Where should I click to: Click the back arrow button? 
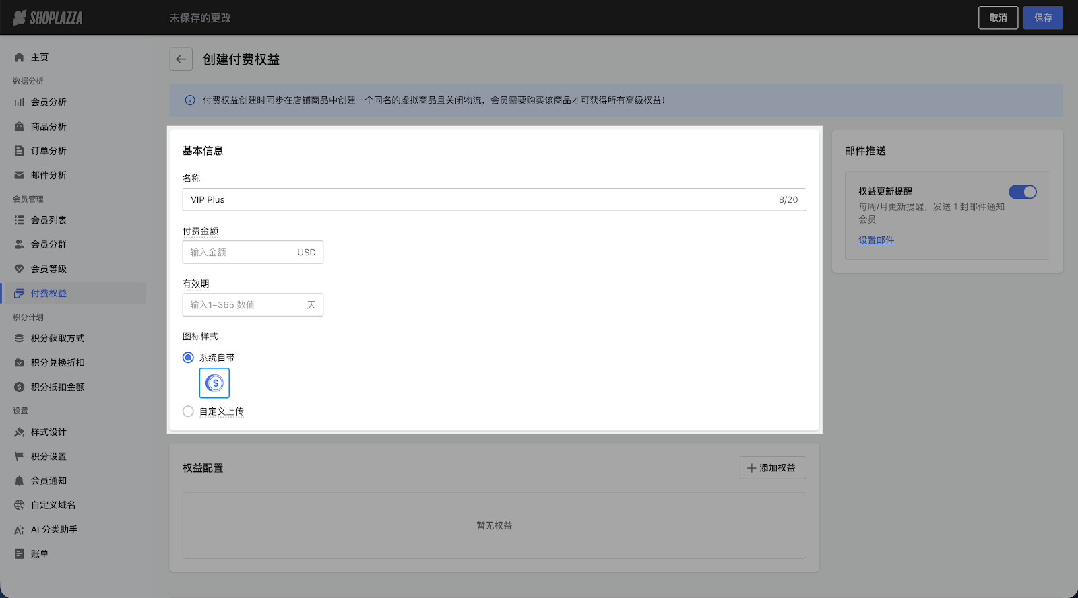(x=181, y=59)
